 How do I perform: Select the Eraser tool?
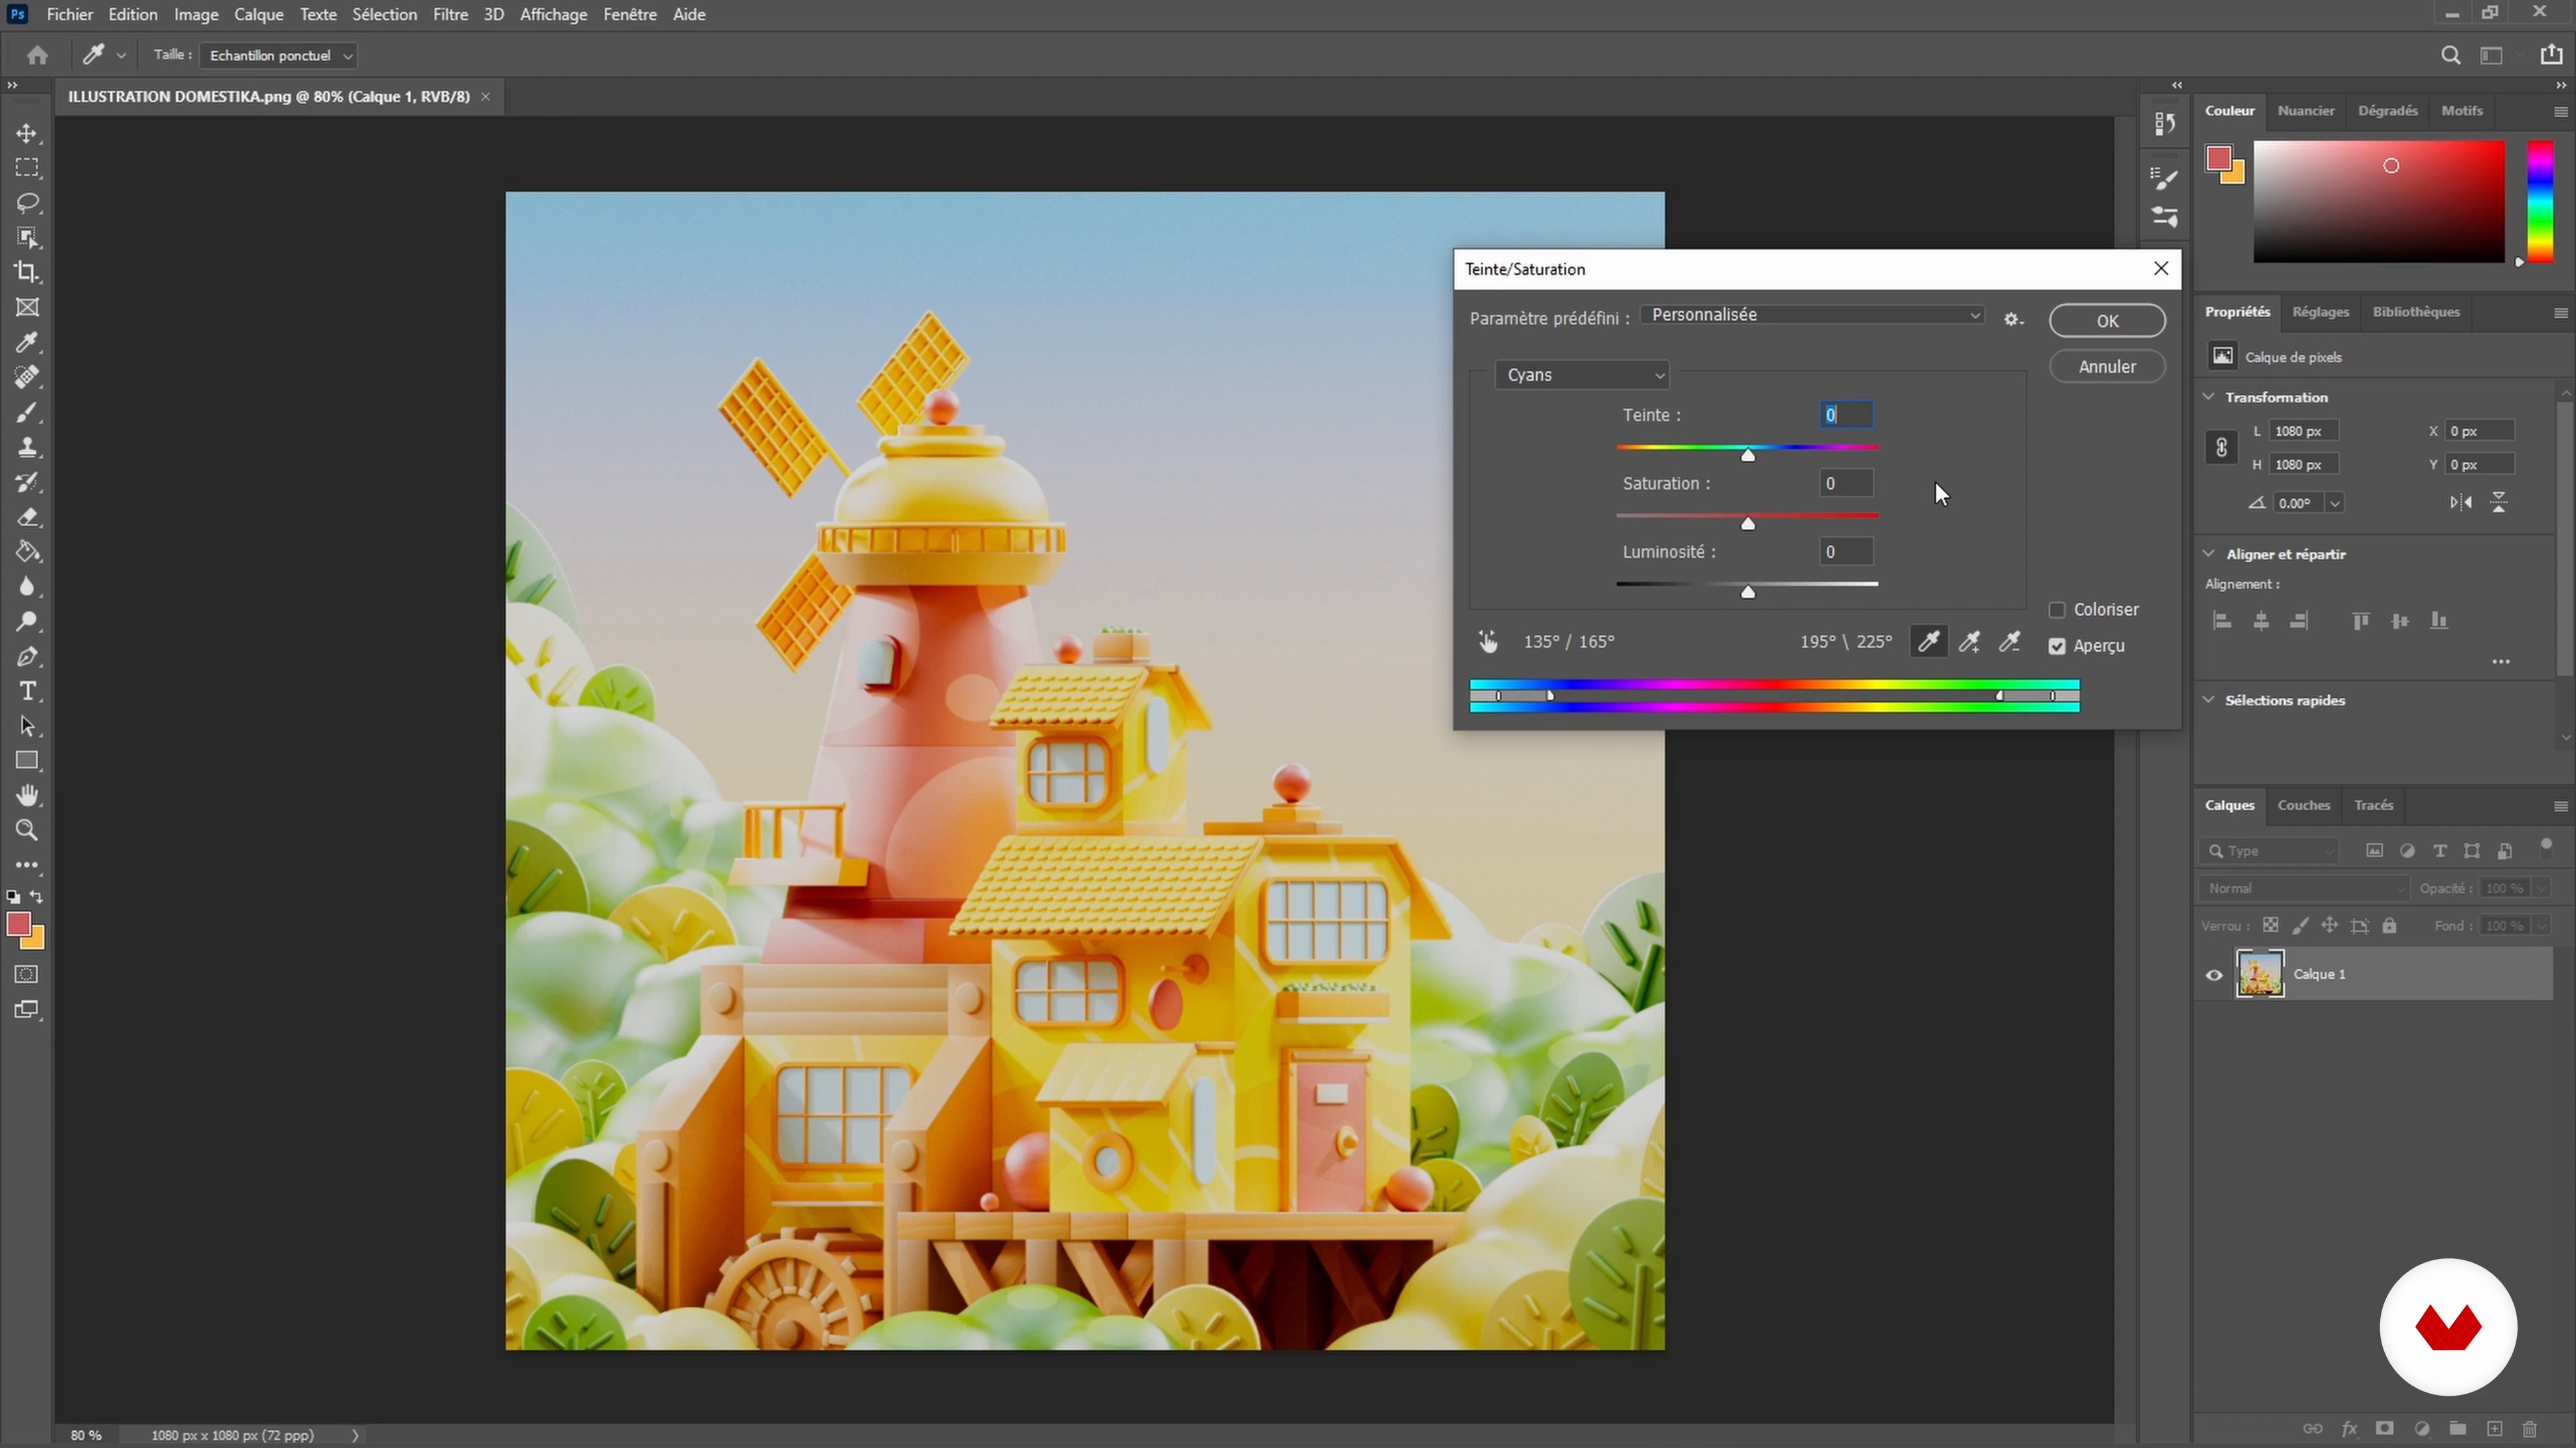pos(27,517)
